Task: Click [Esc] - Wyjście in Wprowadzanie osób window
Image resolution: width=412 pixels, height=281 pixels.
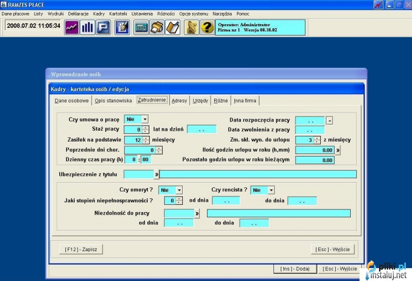Action: coord(340,269)
